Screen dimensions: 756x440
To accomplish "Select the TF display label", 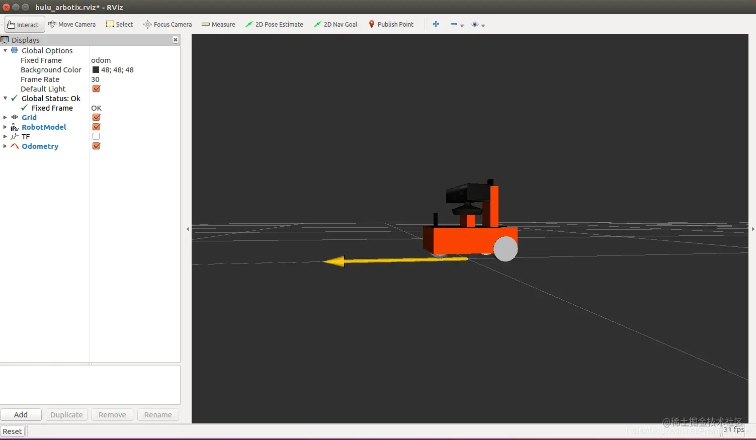I will [x=26, y=136].
